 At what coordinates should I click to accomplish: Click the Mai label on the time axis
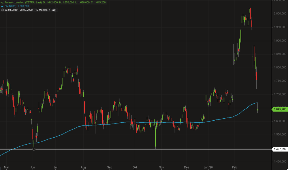(x=7, y=167)
